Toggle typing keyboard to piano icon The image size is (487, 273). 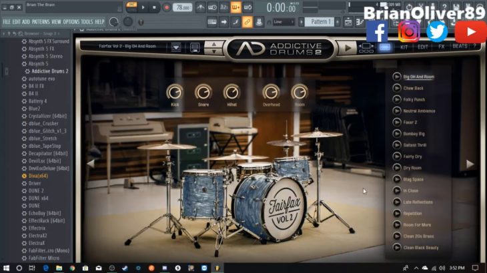pos(212,22)
